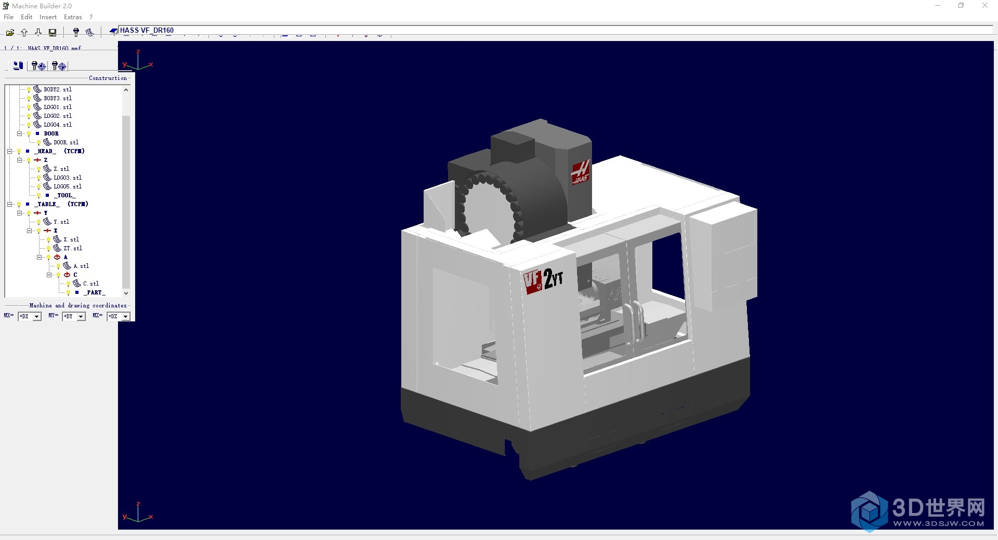Viewport: 998px width, 540px height.
Task: Click the down arrow toolbar icon
Action: [38, 32]
